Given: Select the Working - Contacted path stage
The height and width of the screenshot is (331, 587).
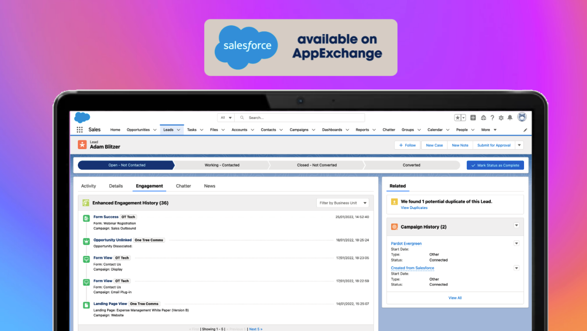Looking at the screenshot, I should tap(222, 165).
